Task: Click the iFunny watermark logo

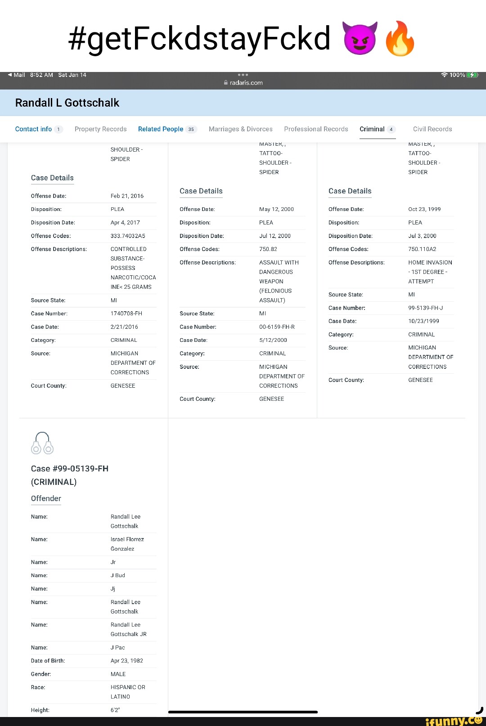Action: click(x=454, y=720)
